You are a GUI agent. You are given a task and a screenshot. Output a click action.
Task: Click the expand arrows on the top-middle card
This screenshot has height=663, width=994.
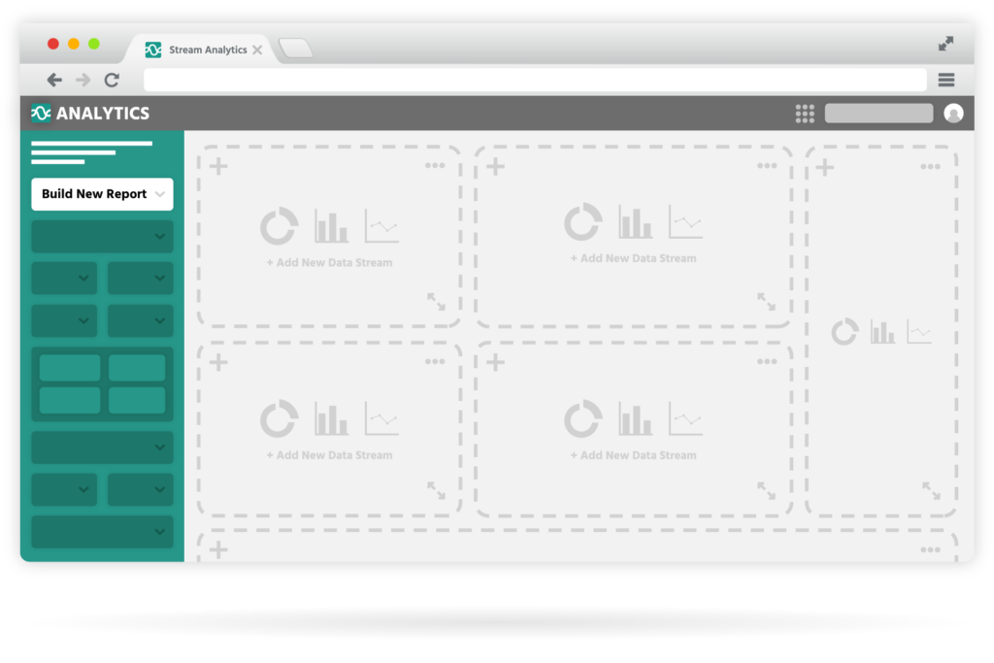point(767,302)
